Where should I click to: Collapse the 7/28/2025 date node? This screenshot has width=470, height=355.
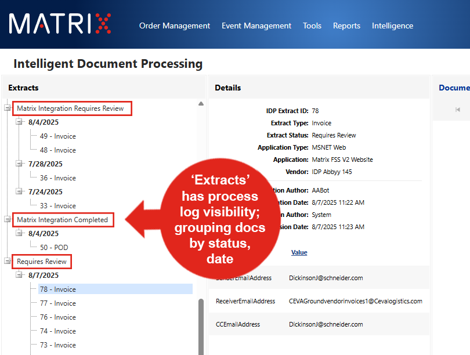pos(19,164)
